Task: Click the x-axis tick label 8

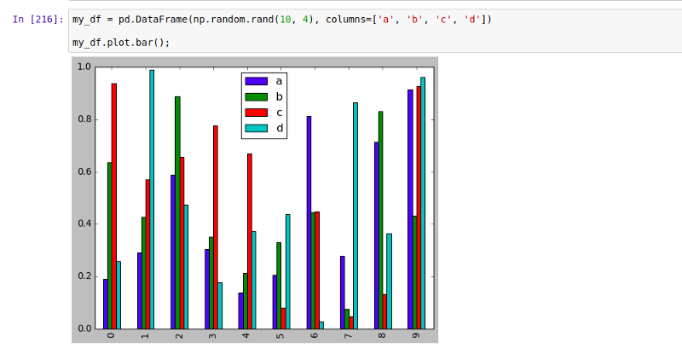Action: click(x=382, y=335)
